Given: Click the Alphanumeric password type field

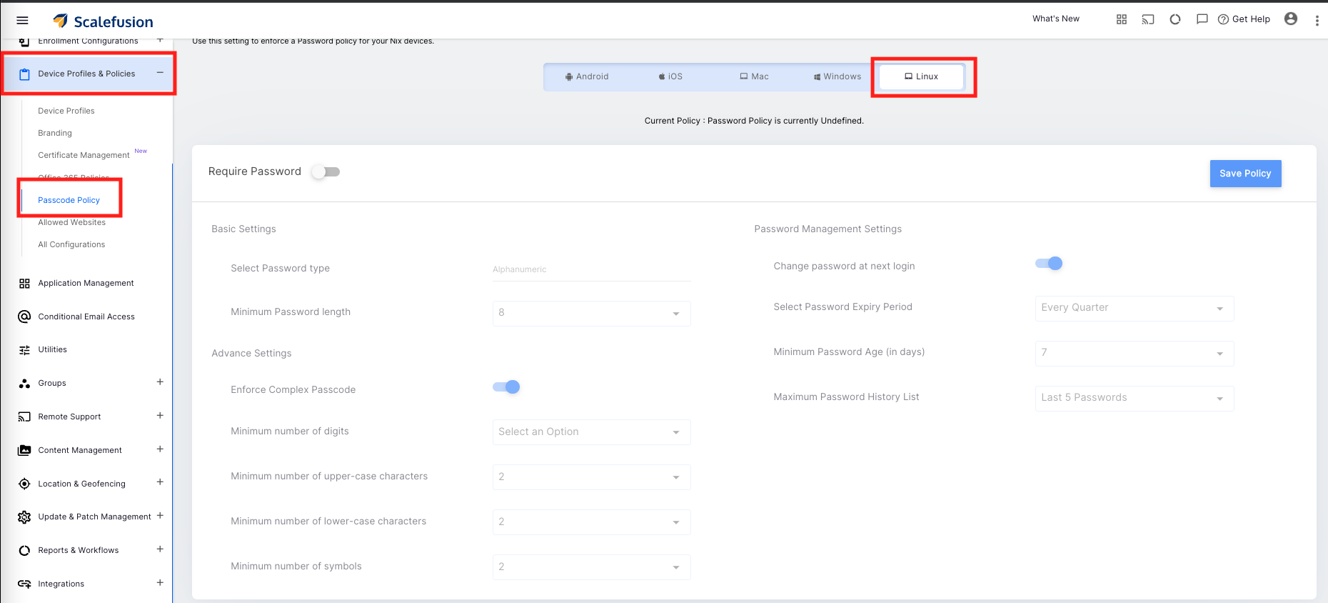Looking at the screenshot, I should pos(591,269).
